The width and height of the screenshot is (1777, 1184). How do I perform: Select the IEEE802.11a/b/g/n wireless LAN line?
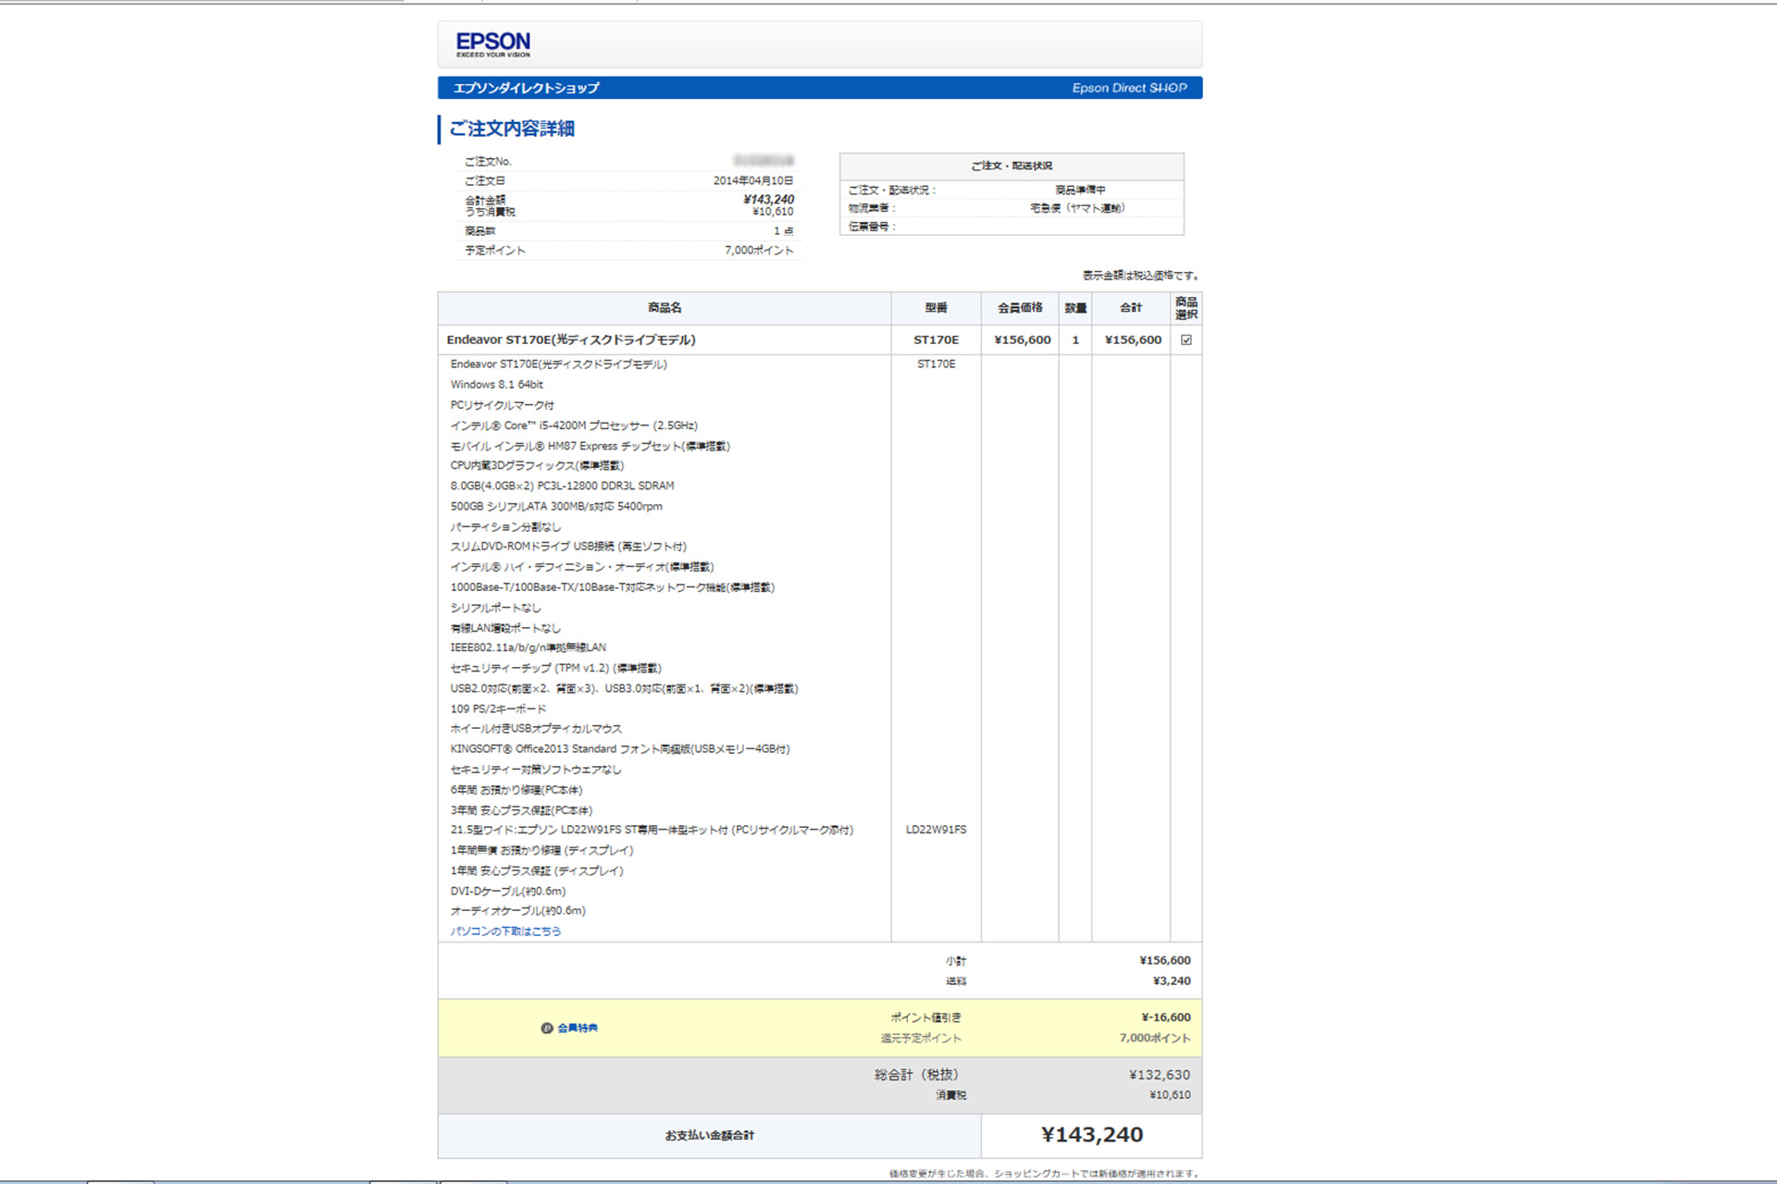coord(528,647)
